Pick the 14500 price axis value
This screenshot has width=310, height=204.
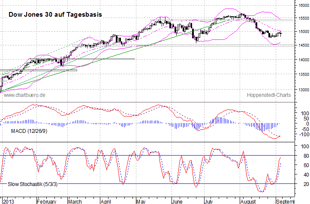[x=304, y=45]
